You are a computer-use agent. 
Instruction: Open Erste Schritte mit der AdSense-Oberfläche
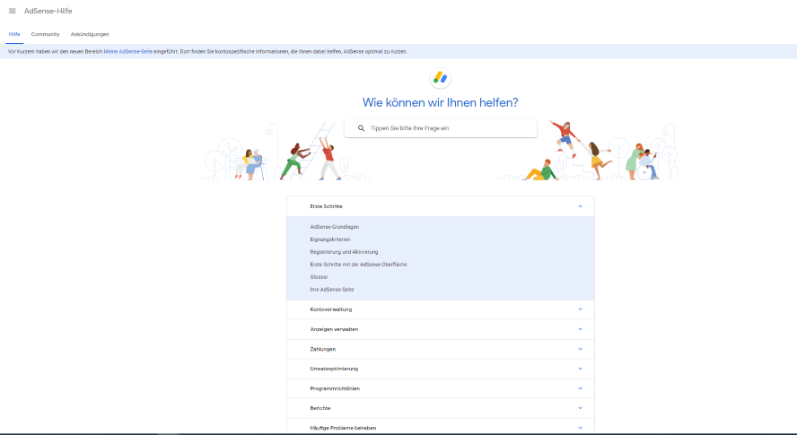[358, 265]
